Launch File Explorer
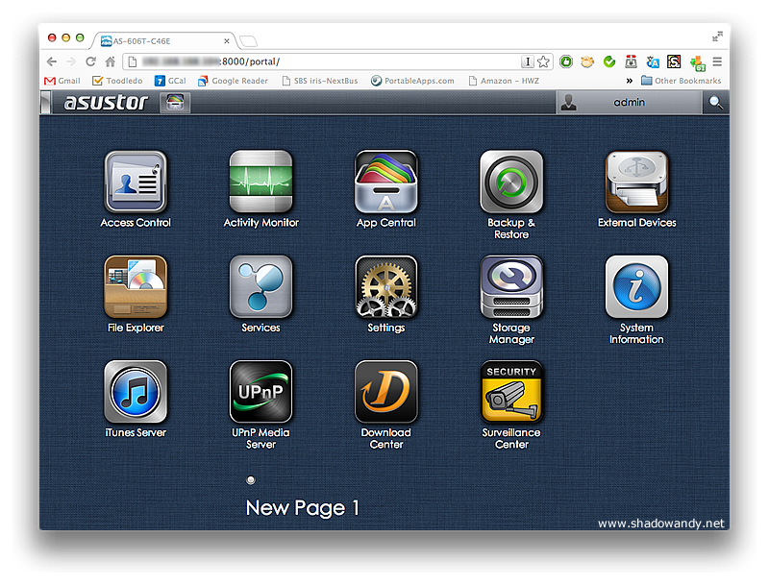The image size is (769, 585). click(136, 286)
